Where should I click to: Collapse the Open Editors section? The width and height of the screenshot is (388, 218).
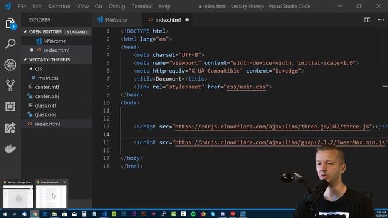tap(25, 32)
